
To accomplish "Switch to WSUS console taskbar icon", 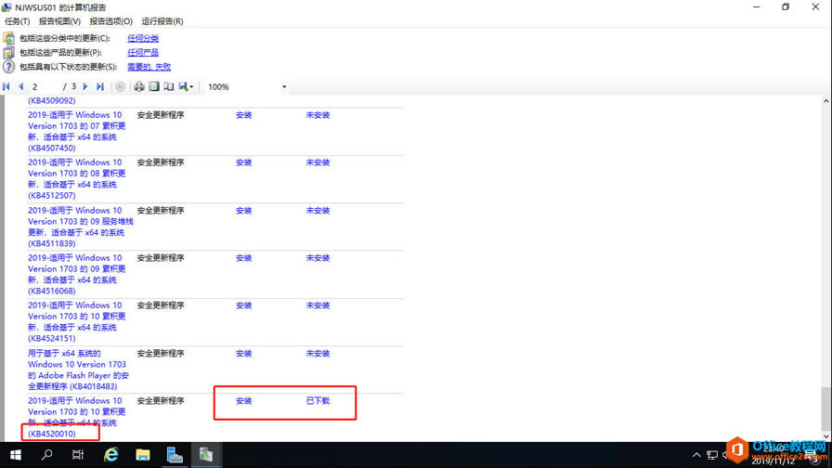I will (x=206, y=455).
